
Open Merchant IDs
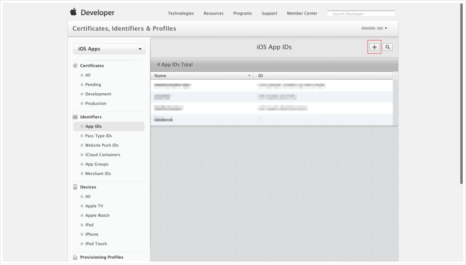[98, 174]
